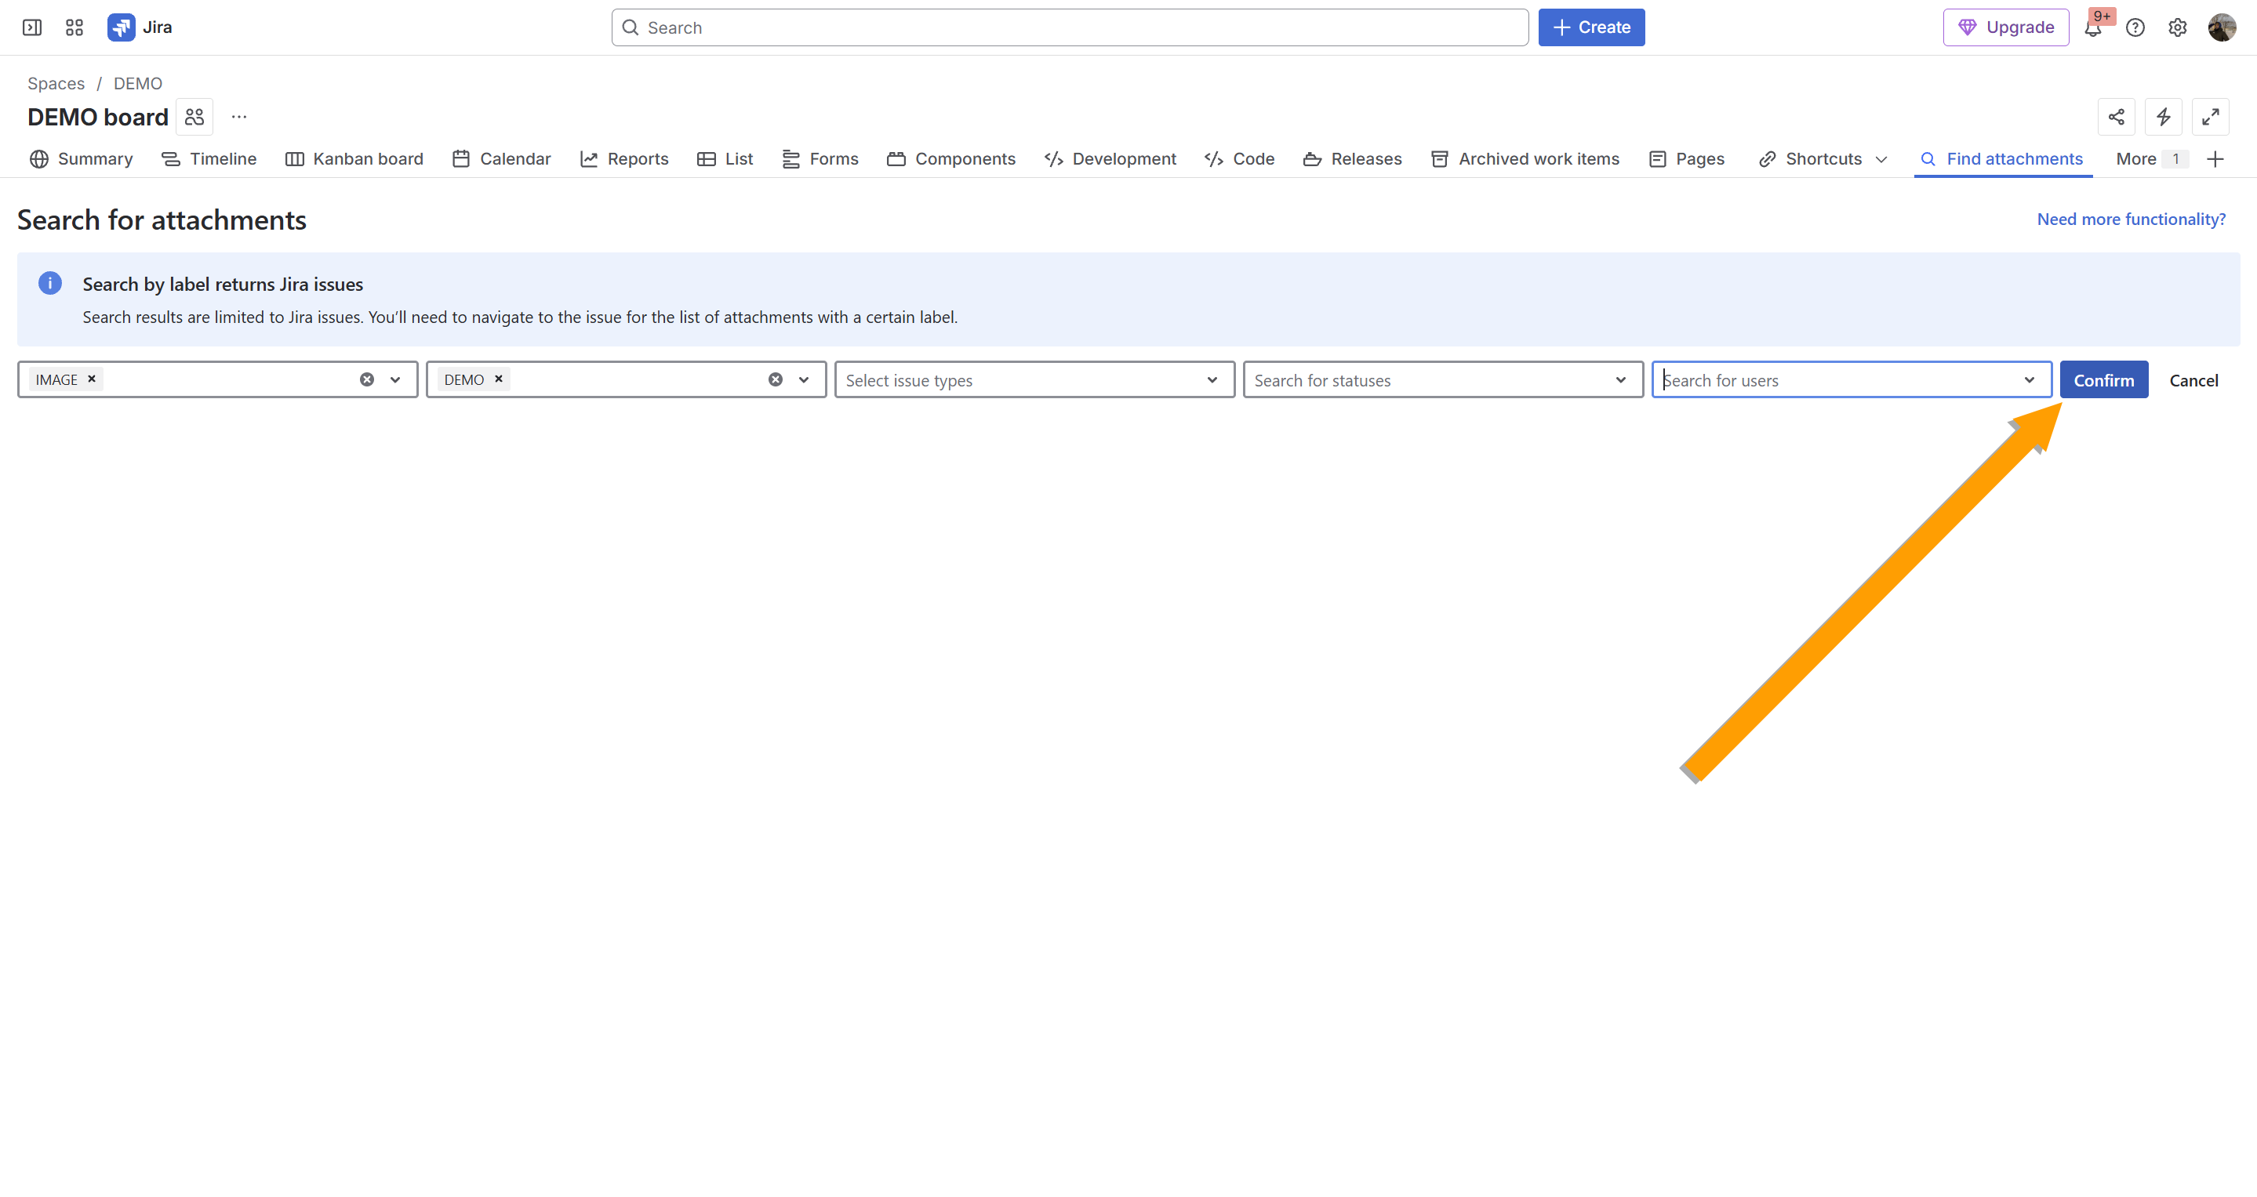
Task: Open the automation lightning bolt icon
Action: click(x=2163, y=117)
